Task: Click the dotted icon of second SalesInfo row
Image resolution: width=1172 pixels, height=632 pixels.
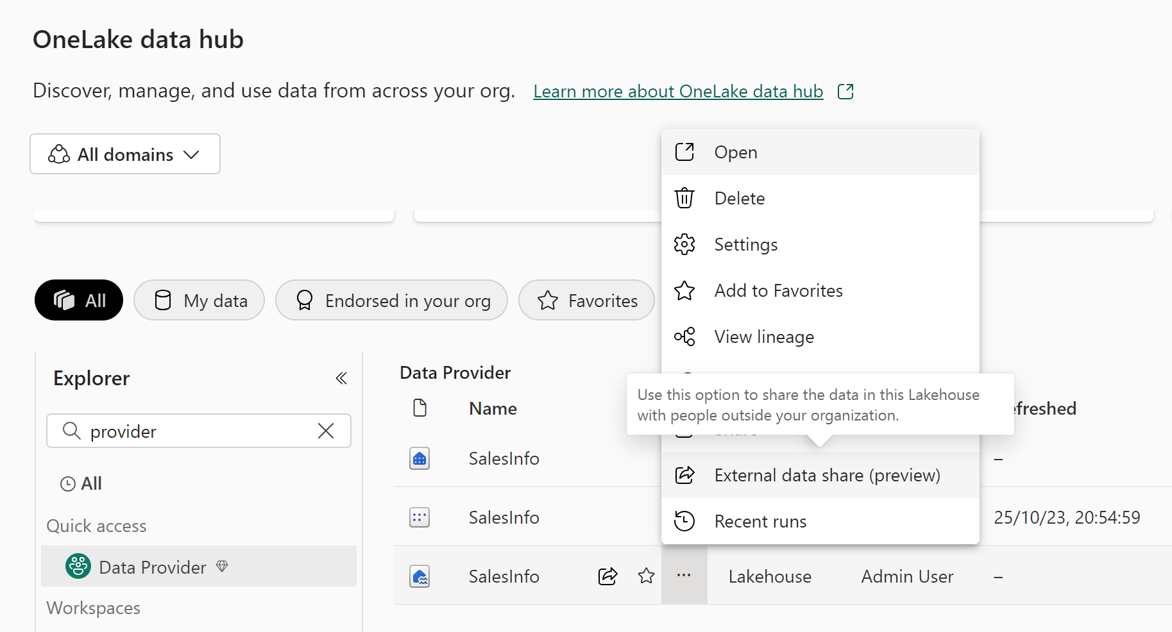Action: point(420,517)
